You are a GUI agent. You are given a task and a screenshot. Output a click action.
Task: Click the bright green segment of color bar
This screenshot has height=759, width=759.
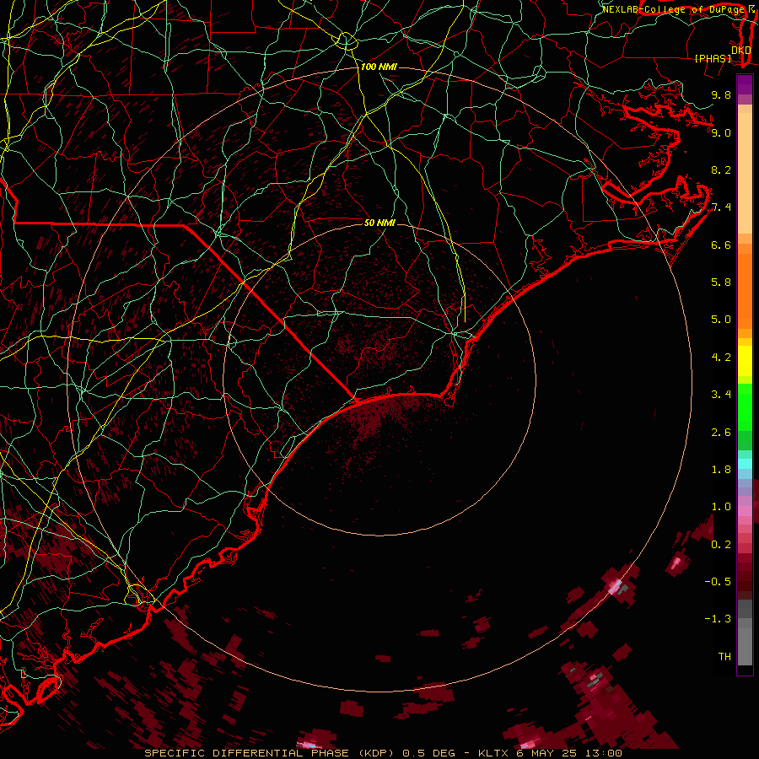(745, 406)
